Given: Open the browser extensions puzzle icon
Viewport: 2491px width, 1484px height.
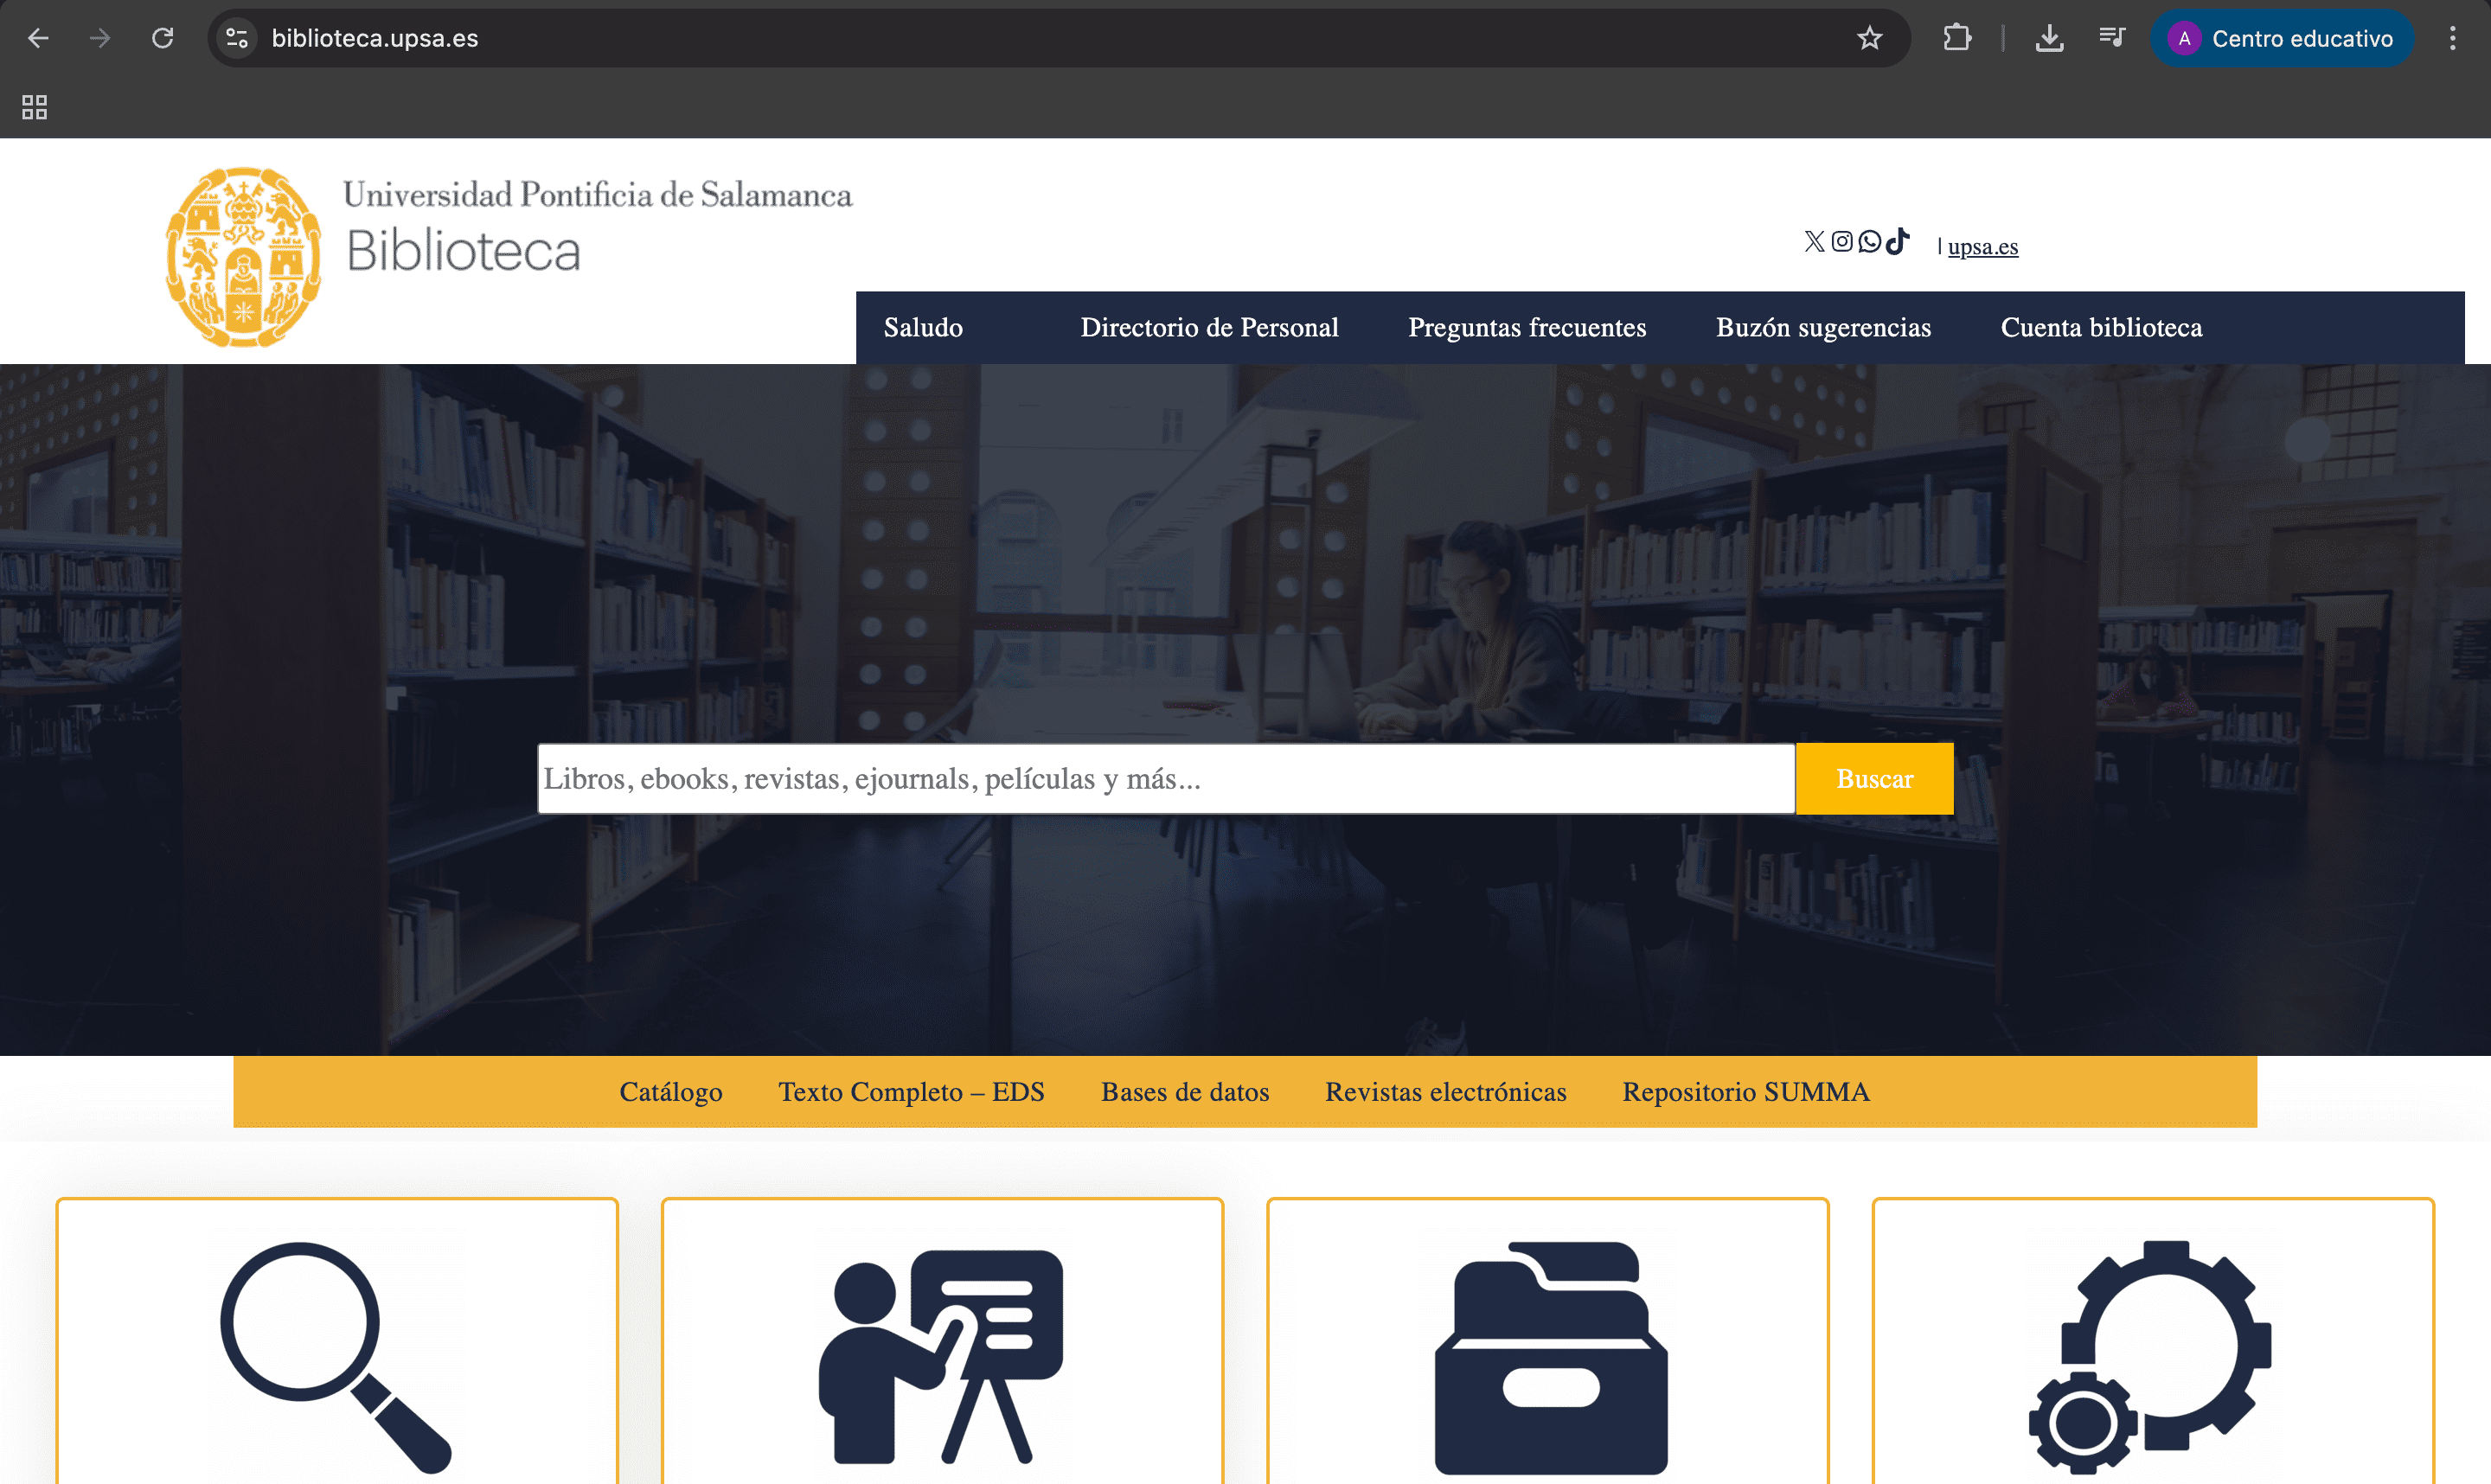Looking at the screenshot, I should tap(1957, 38).
